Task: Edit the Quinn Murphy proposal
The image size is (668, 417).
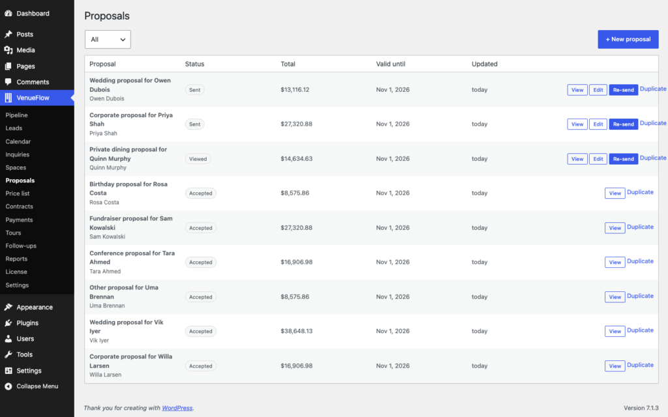Action: tap(598, 159)
